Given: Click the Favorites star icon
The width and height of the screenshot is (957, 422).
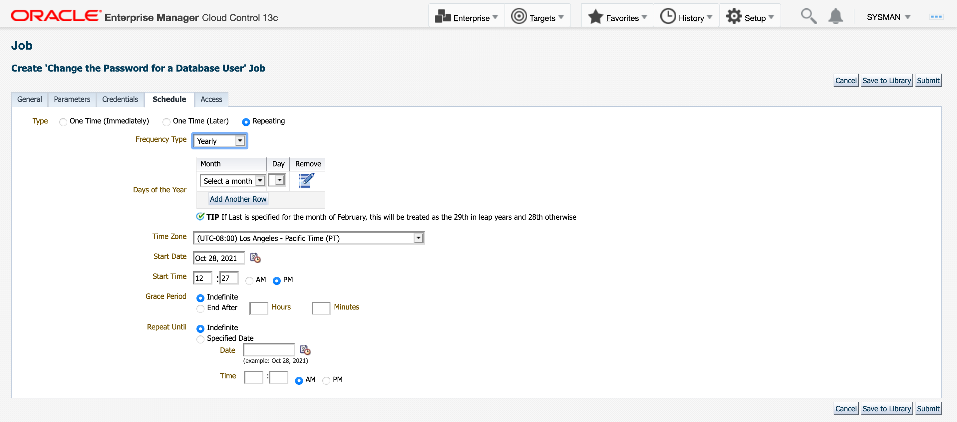Looking at the screenshot, I should click(595, 17).
